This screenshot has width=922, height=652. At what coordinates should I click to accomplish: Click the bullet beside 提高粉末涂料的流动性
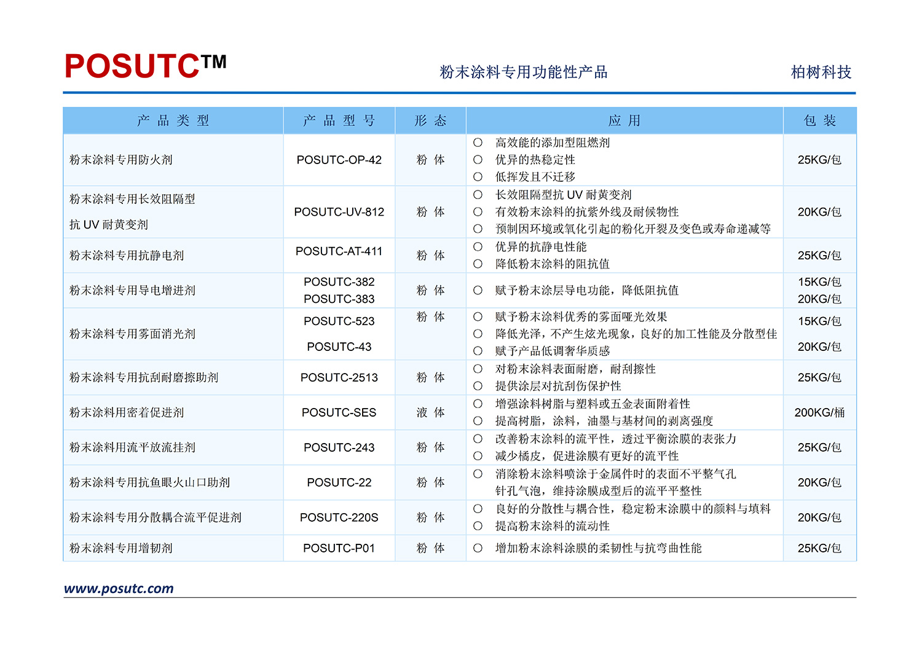[x=478, y=526]
